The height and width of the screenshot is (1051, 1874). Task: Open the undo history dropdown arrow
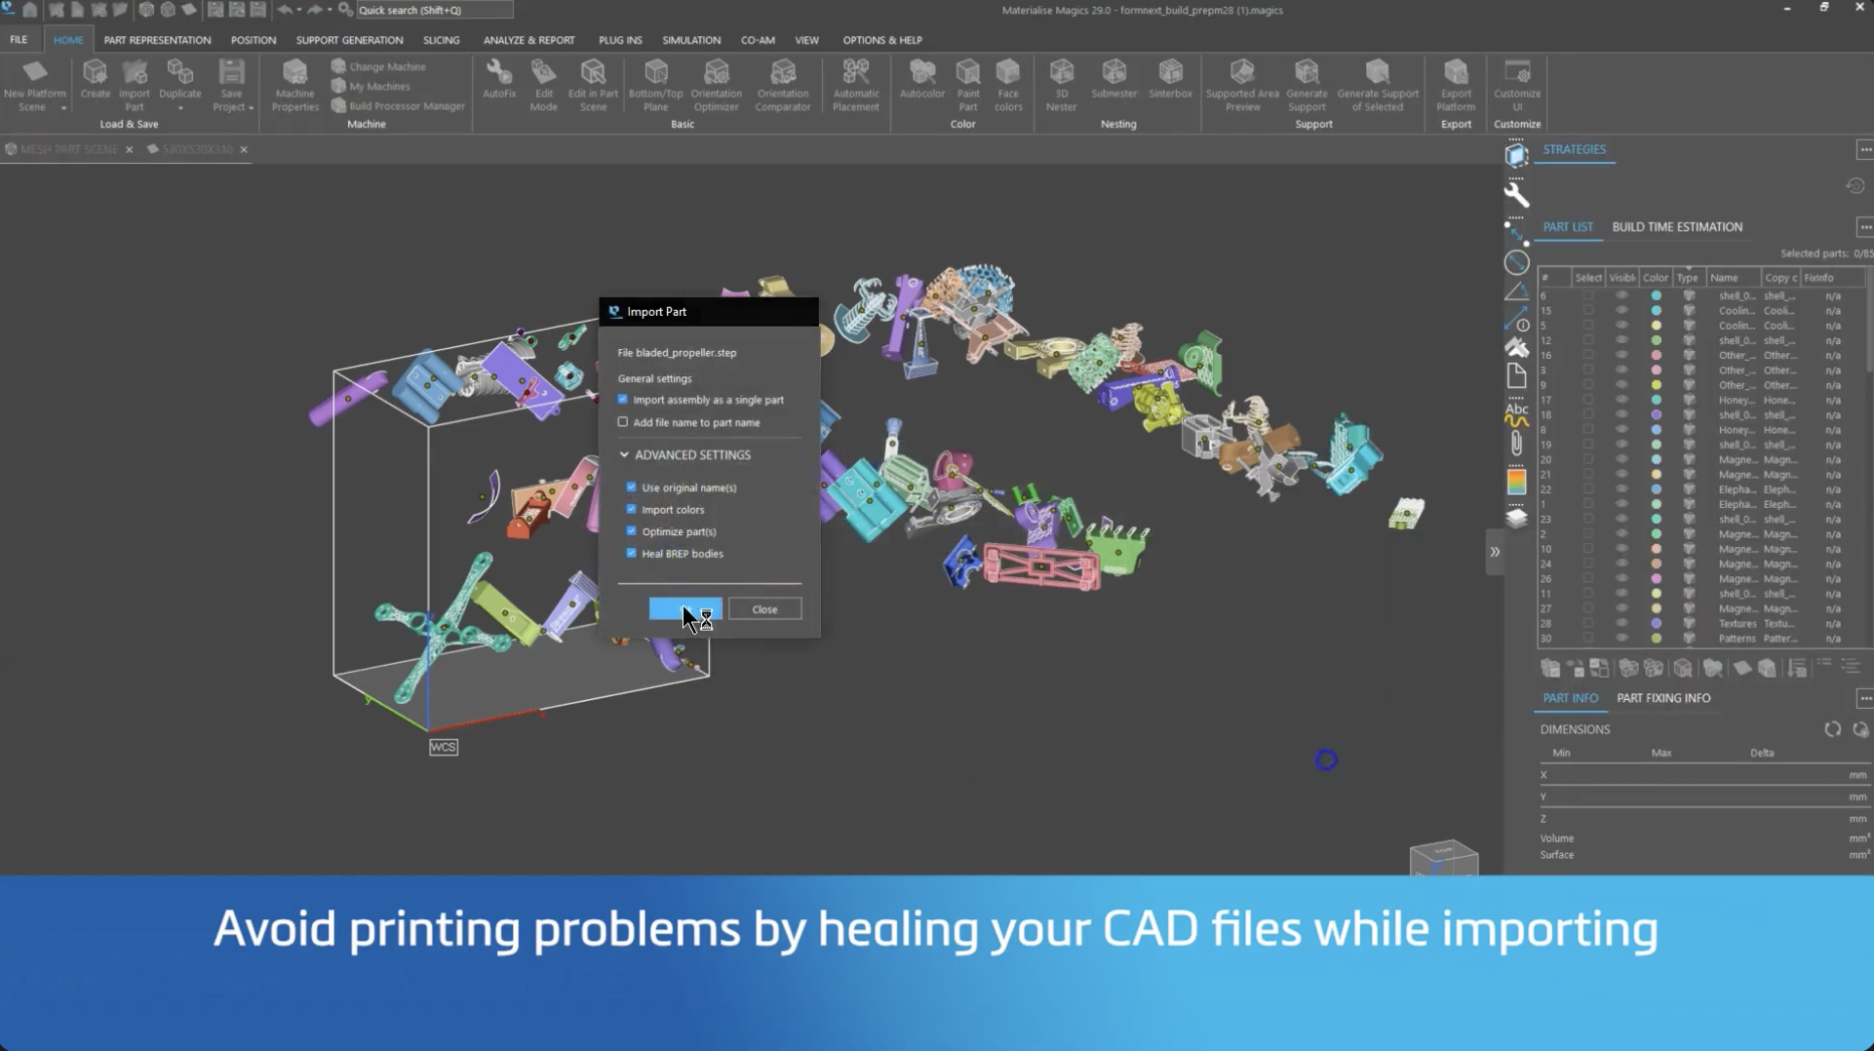299,10
